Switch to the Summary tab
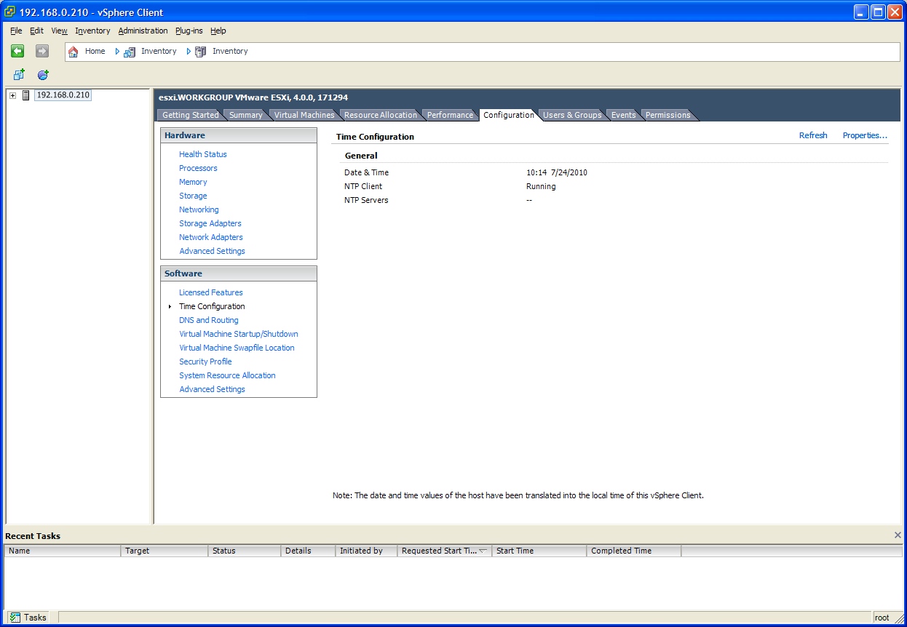Image resolution: width=907 pixels, height=627 pixels. pos(245,115)
